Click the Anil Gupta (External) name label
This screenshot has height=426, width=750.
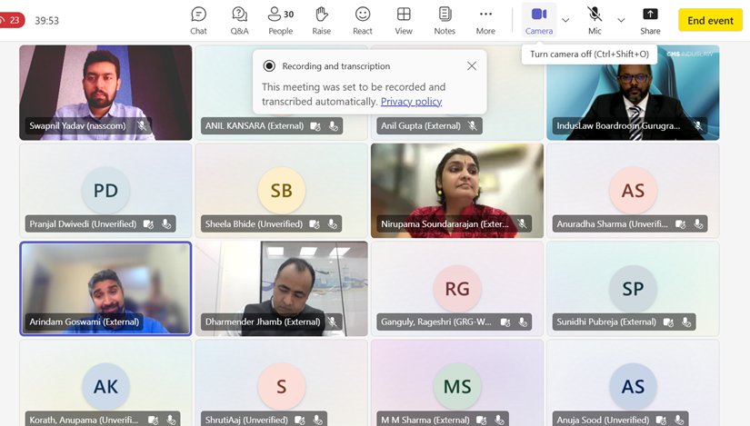[x=420, y=125]
